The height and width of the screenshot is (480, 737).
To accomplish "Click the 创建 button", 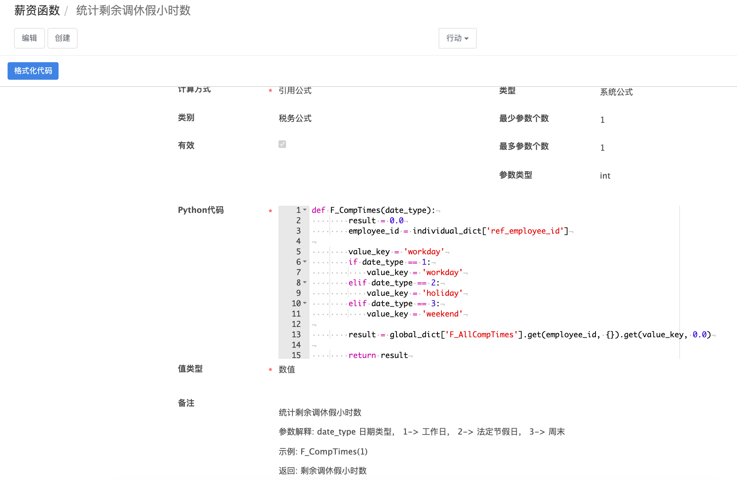I will click(63, 38).
